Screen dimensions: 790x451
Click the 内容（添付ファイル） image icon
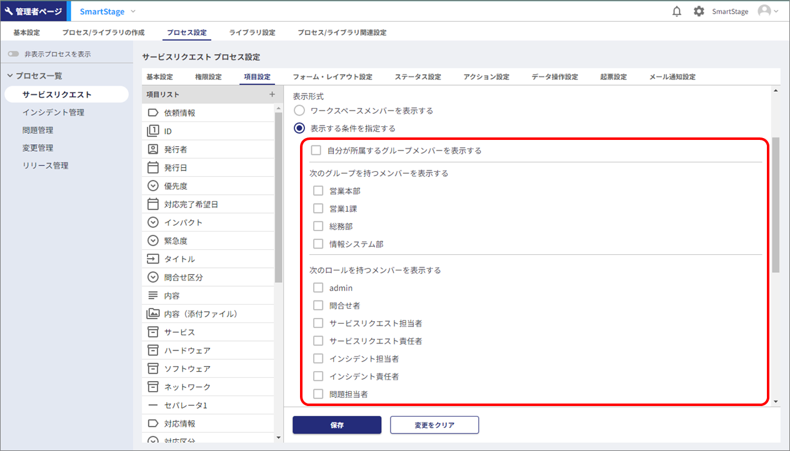(153, 314)
